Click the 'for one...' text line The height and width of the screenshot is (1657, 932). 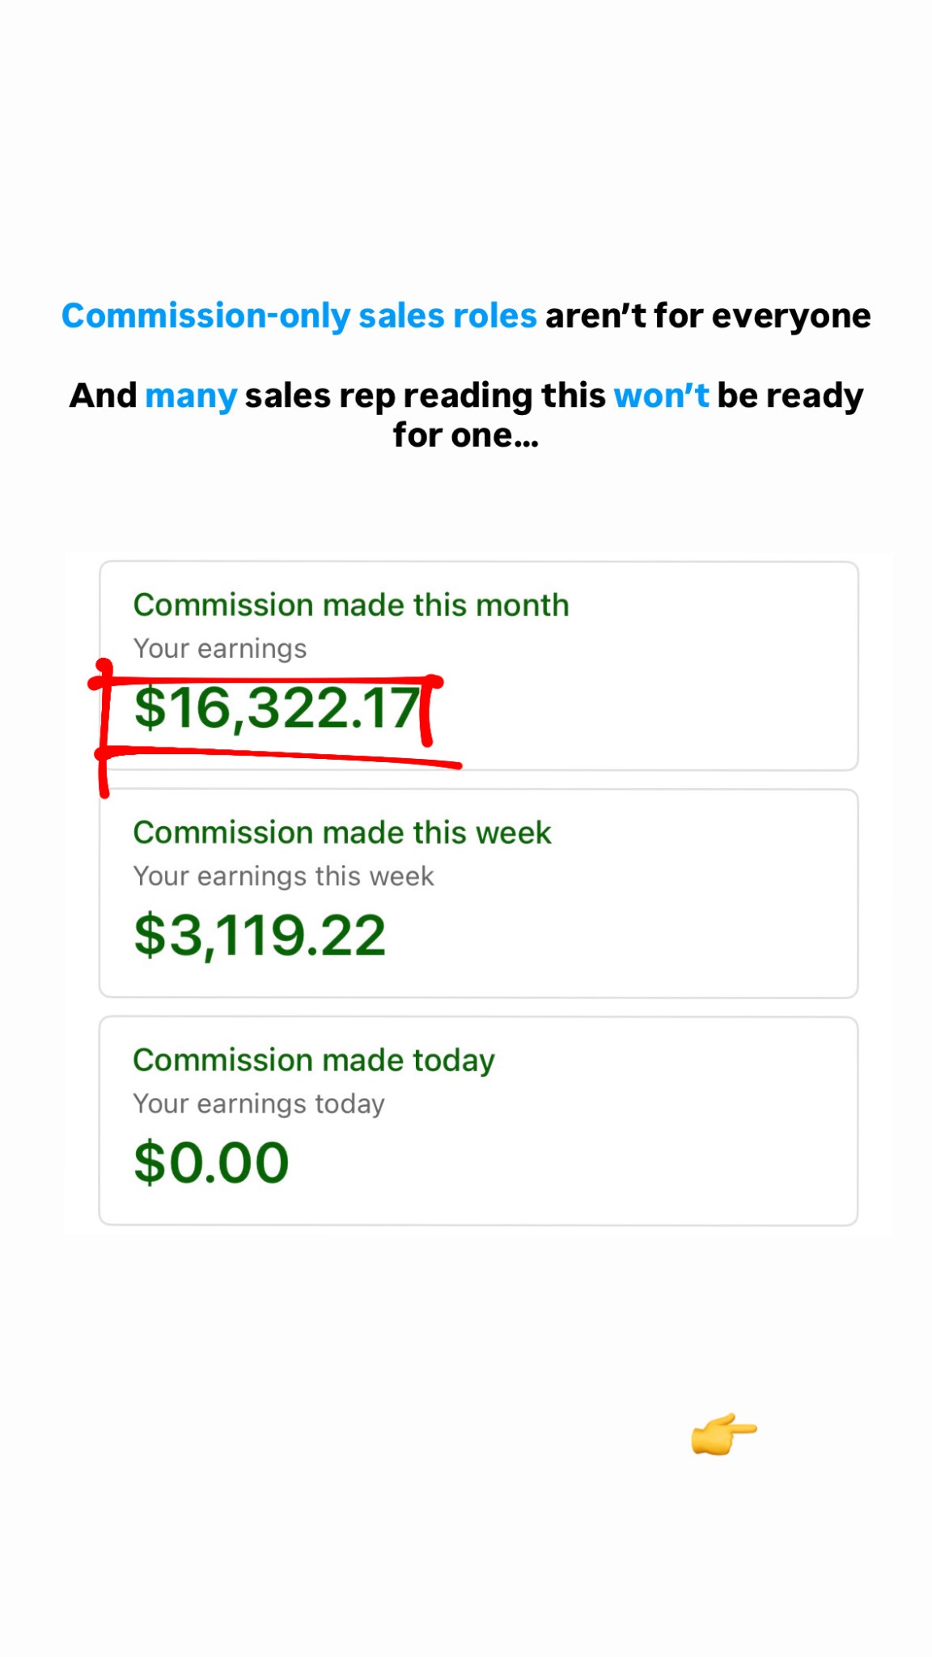pyautogui.click(x=466, y=435)
